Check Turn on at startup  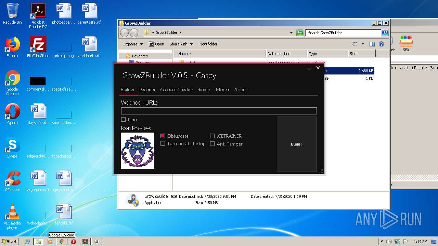pos(163,143)
